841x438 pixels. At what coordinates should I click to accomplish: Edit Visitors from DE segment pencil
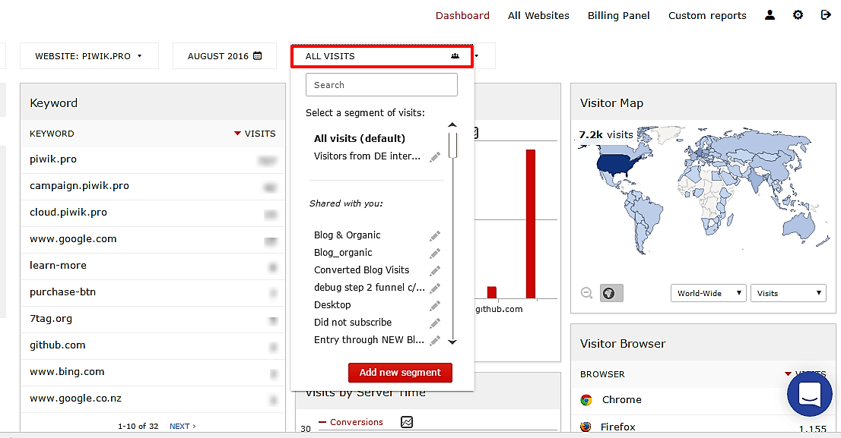click(x=435, y=156)
